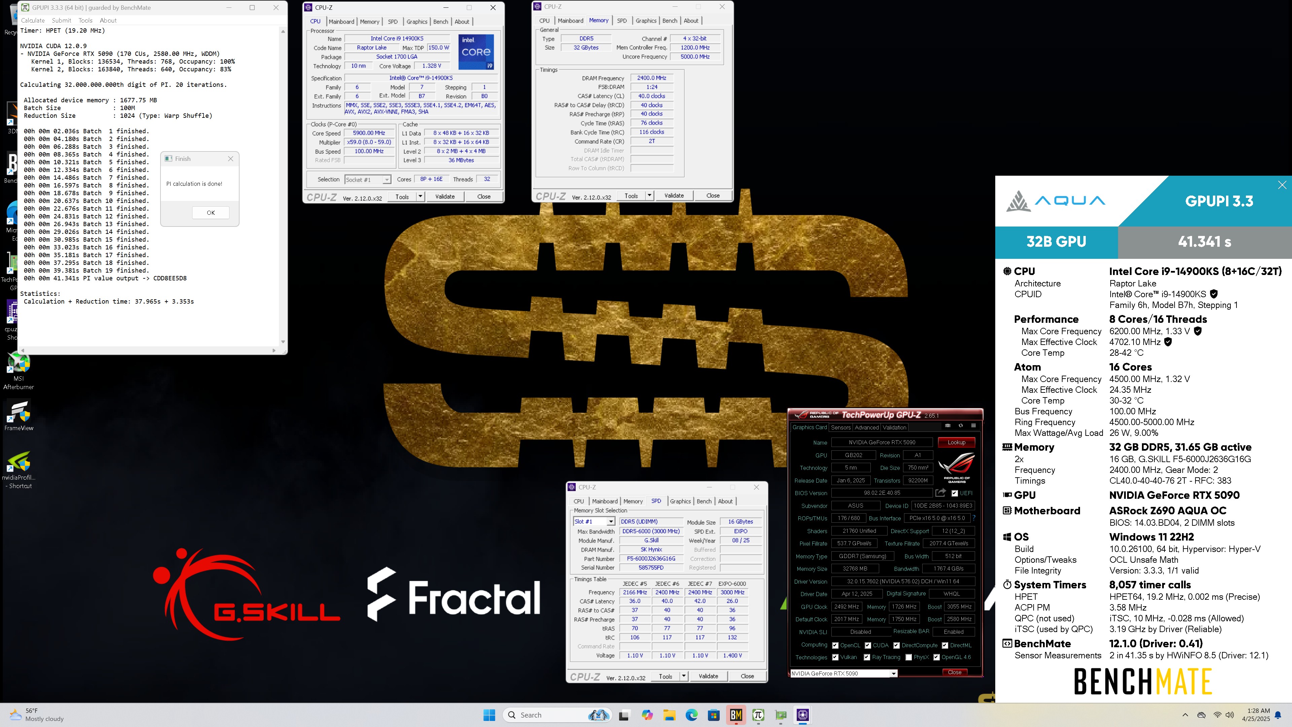Open the Calculate menu in GPUPI
1292x727 pixels.
tap(33, 20)
